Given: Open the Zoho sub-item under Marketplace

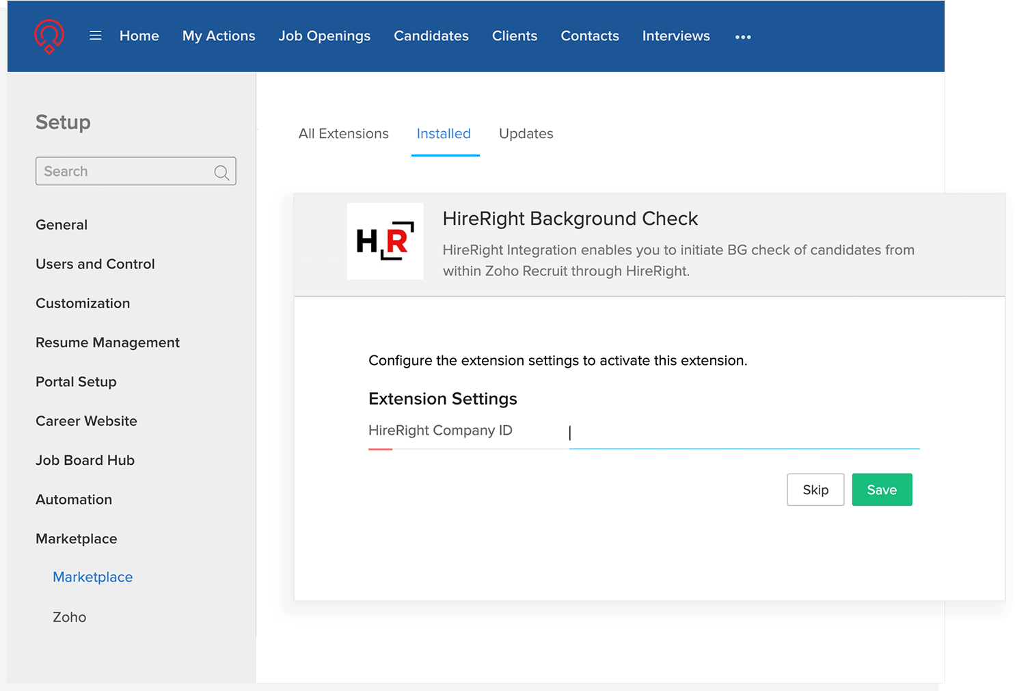Looking at the screenshot, I should click(x=69, y=617).
